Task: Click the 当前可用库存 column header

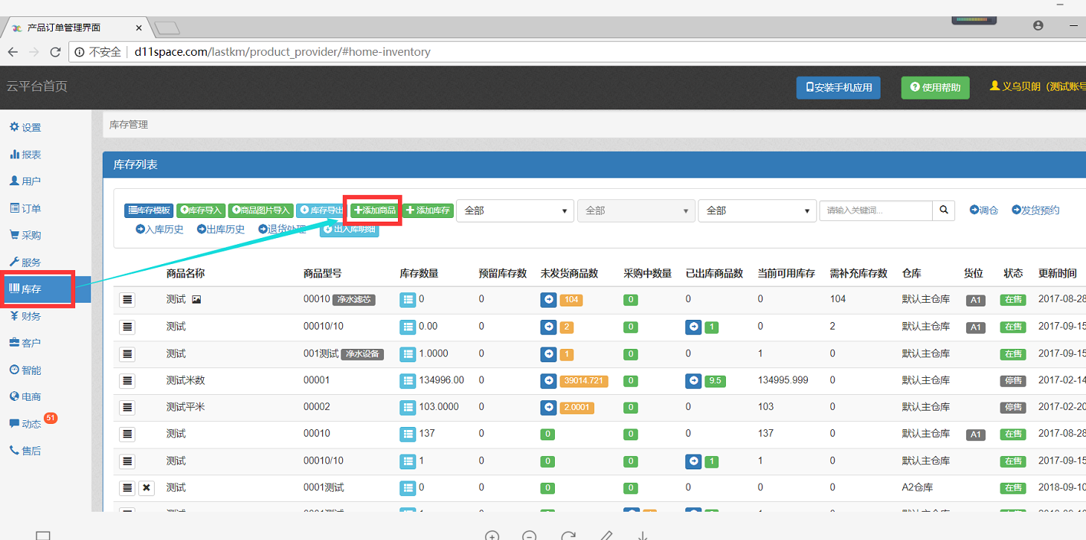Action: [786, 273]
